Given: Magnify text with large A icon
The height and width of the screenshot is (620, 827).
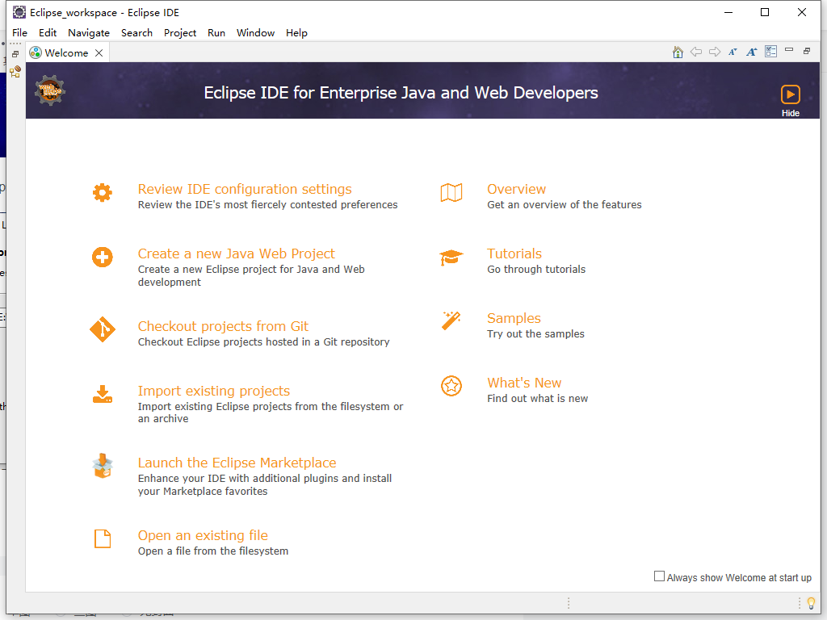Looking at the screenshot, I should [x=752, y=52].
